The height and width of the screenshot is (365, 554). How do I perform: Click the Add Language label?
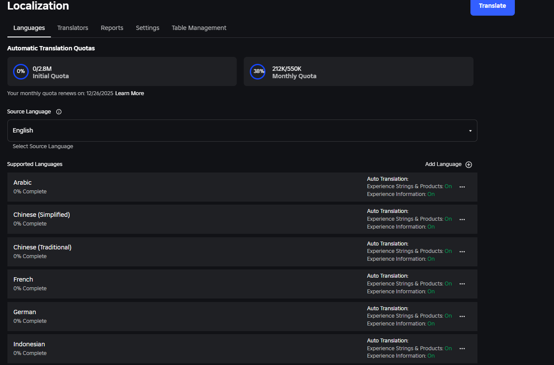click(443, 164)
